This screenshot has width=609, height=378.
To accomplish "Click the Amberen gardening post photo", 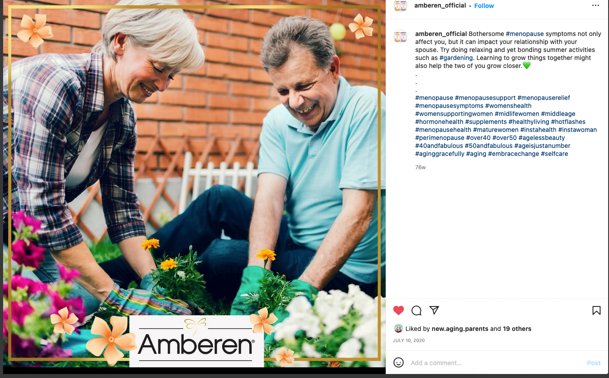I will pos(194,183).
